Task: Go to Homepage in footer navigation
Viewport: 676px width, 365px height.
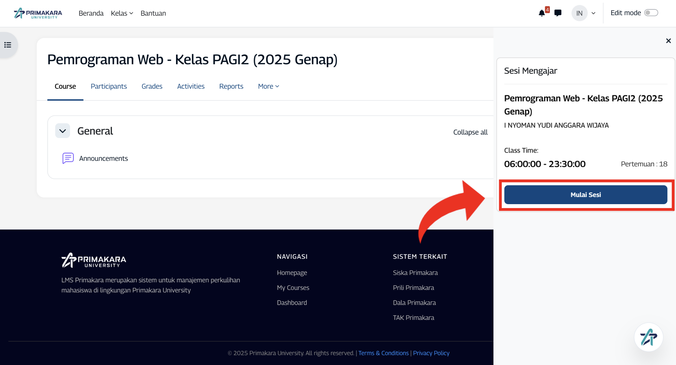Action: pyautogui.click(x=292, y=273)
